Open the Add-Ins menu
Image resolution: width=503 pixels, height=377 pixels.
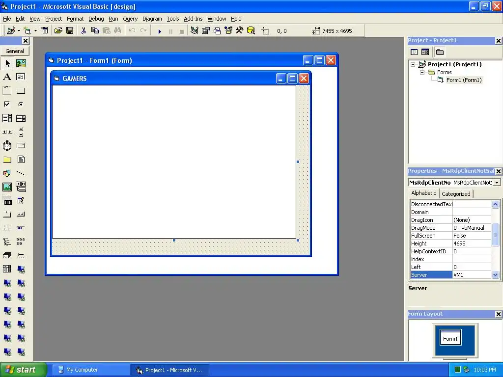[193, 19]
